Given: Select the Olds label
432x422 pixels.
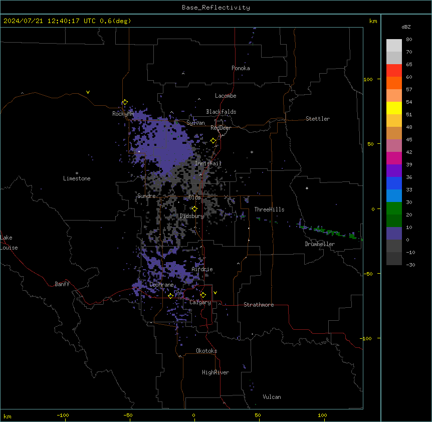Looking at the screenshot, I should click(194, 197).
